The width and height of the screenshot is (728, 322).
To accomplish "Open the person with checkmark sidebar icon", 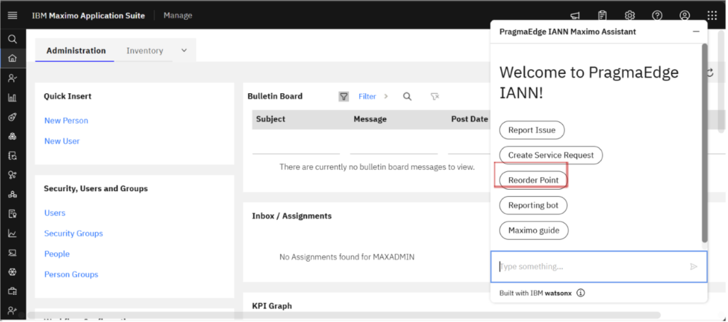I will tap(13, 78).
